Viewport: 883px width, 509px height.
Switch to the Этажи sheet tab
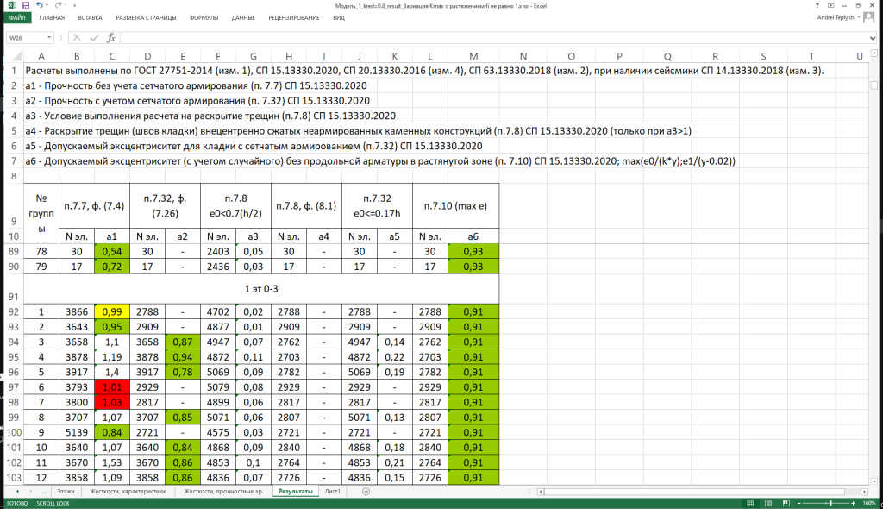pyautogui.click(x=66, y=491)
